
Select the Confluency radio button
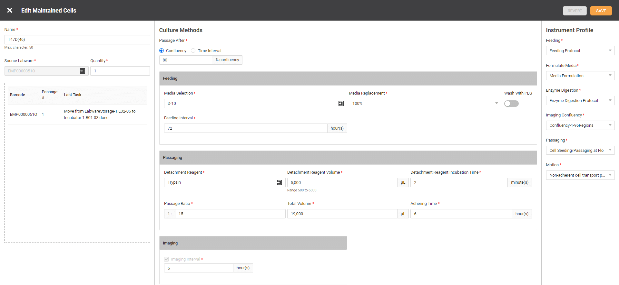[x=162, y=51]
